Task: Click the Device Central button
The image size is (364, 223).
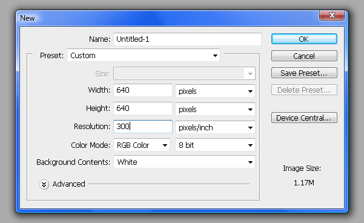Action: point(304,118)
